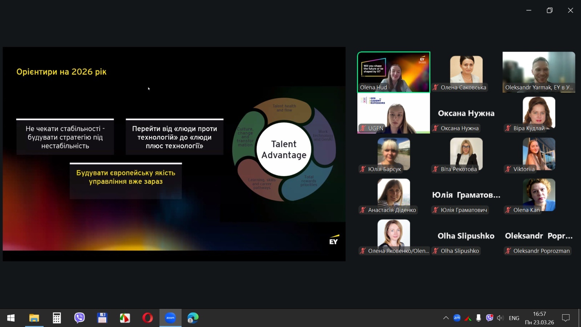The height and width of the screenshot is (327, 581).
Task: Switch to the Zoom taskbar icon
Action: (x=170, y=318)
